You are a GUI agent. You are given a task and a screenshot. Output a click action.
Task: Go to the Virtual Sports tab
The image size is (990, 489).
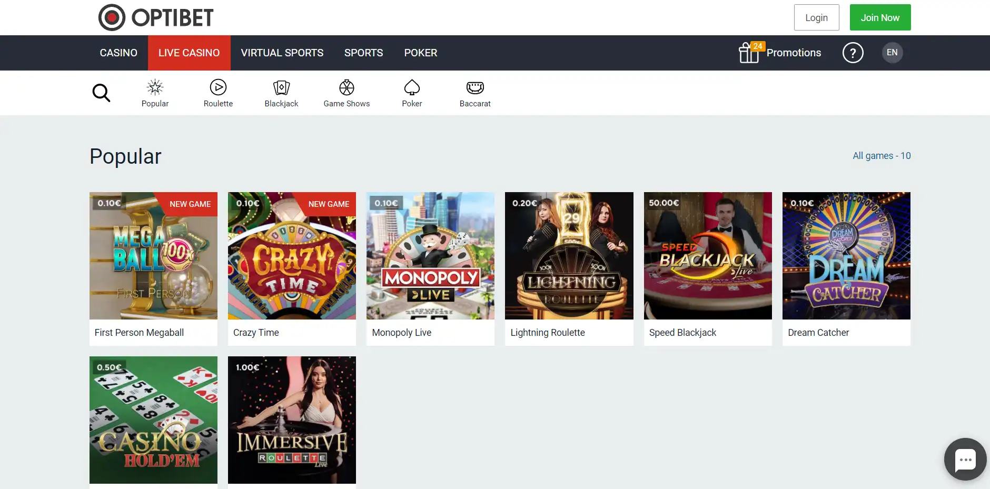point(282,53)
